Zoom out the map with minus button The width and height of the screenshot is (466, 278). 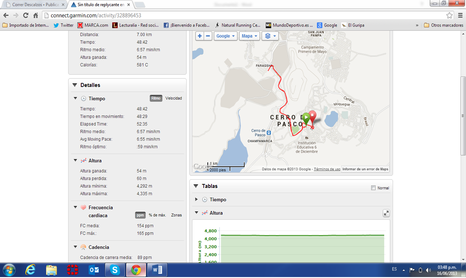[x=208, y=36]
